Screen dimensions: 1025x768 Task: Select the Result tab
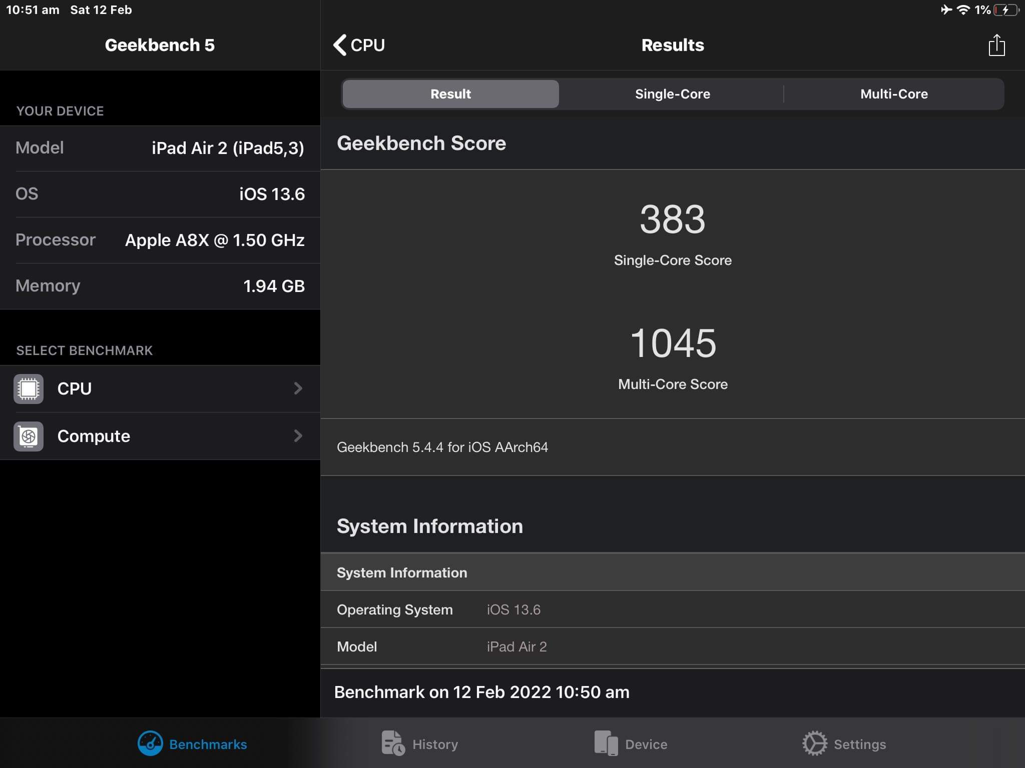(x=450, y=94)
